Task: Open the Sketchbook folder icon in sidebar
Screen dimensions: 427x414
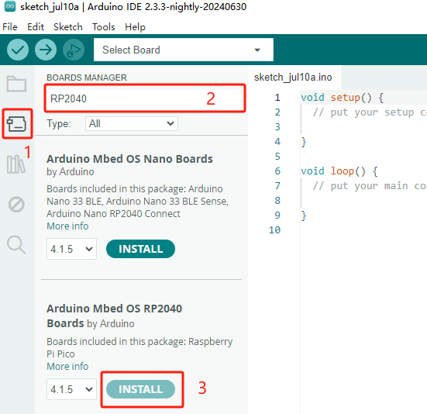Action: pyautogui.click(x=16, y=84)
